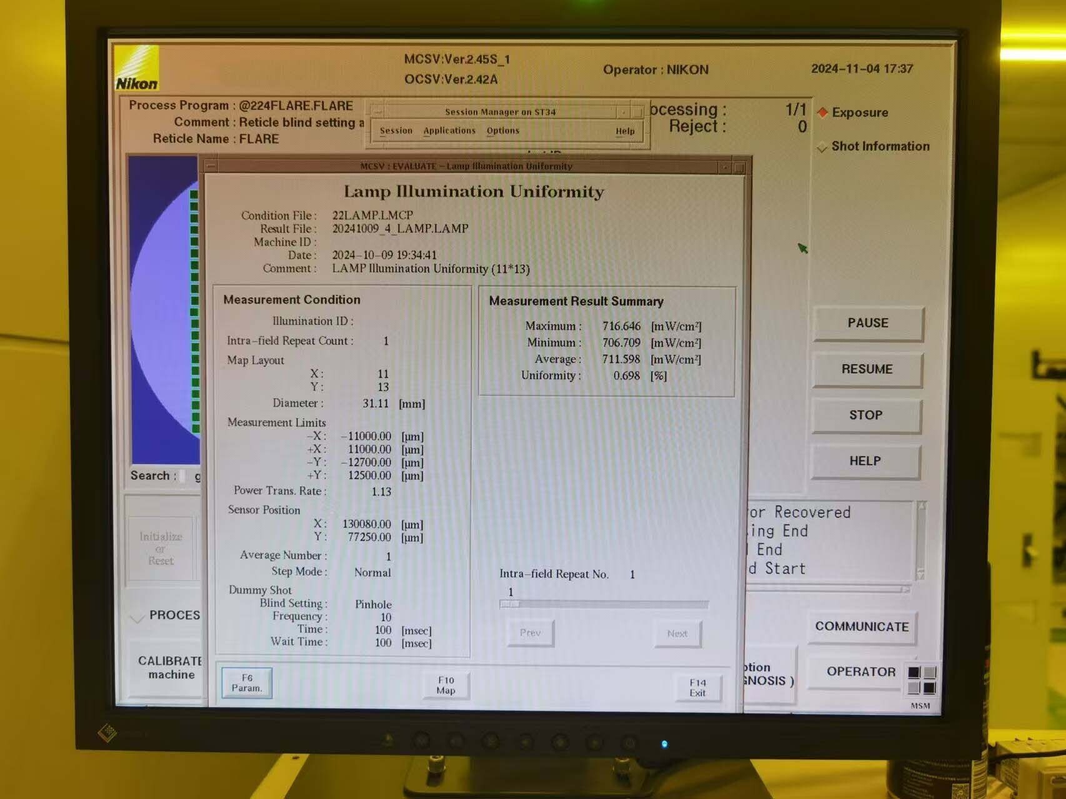
Task: Expand the PROCESS section chevron
Action: [x=137, y=617]
